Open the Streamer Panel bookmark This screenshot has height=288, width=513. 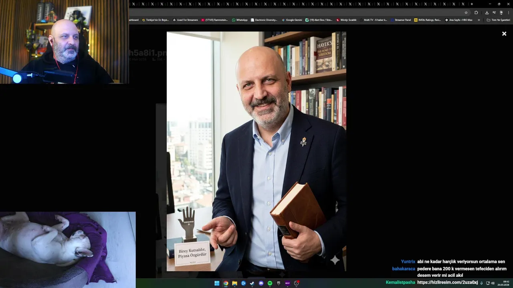coord(401,20)
